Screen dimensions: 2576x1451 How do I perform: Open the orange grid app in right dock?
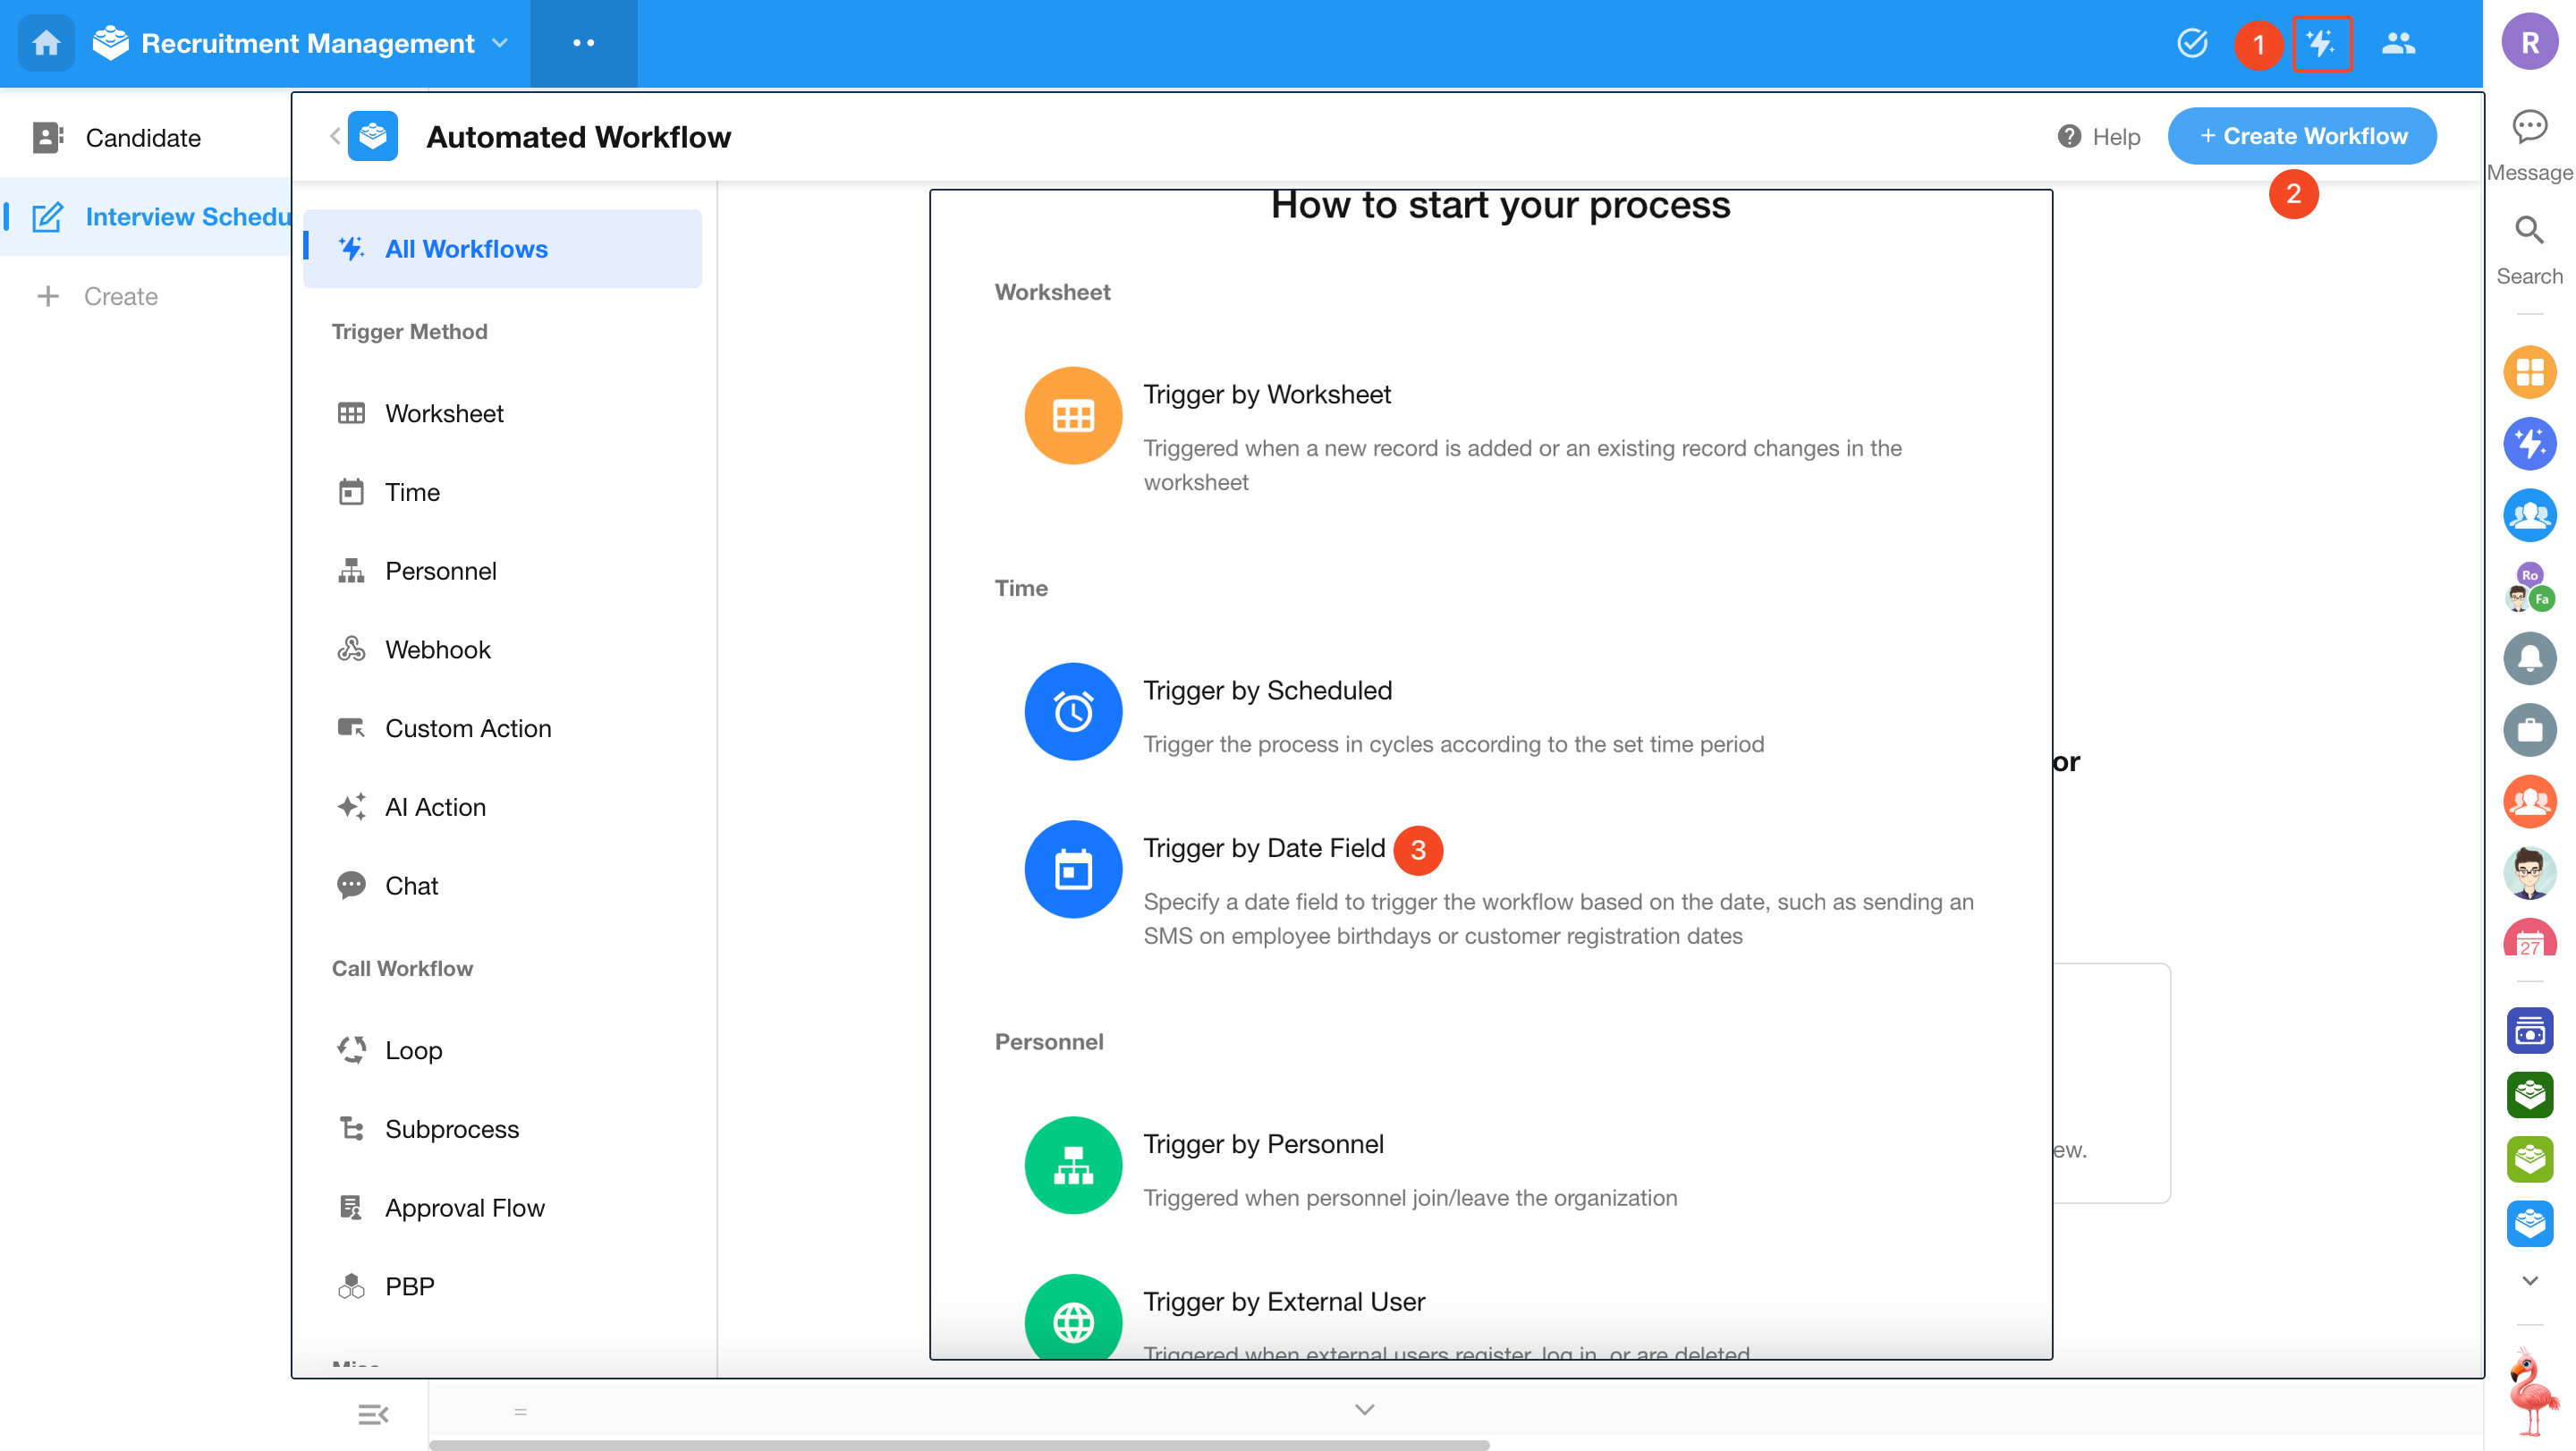pos(2529,372)
